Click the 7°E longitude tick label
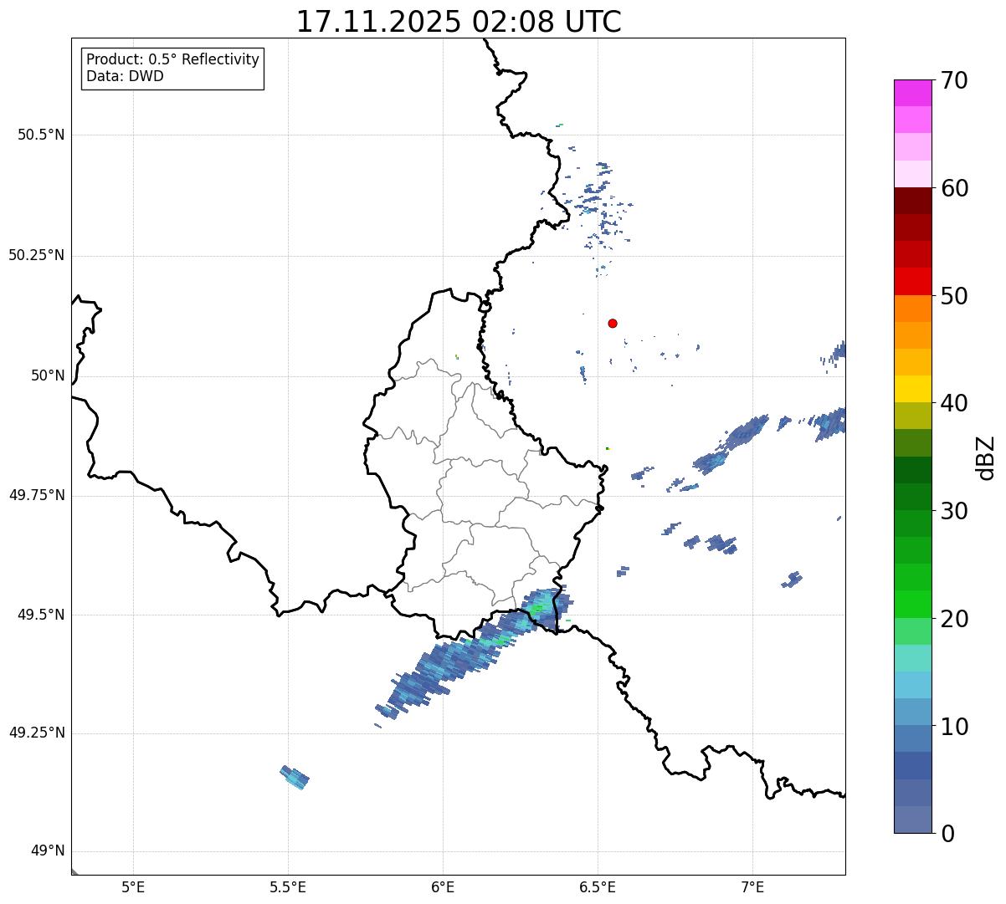Viewport: 1006px width, 904px height. pyautogui.click(x=752, y=886)
